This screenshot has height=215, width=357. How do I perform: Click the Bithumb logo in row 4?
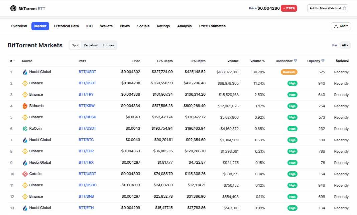coord(25,106)
